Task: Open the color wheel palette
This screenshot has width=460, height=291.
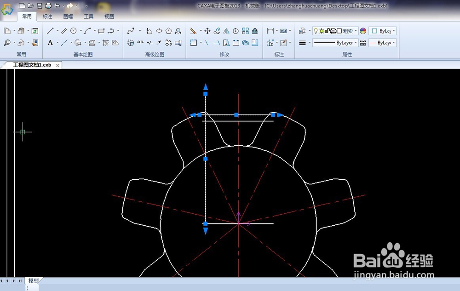Action: (363, 31)
